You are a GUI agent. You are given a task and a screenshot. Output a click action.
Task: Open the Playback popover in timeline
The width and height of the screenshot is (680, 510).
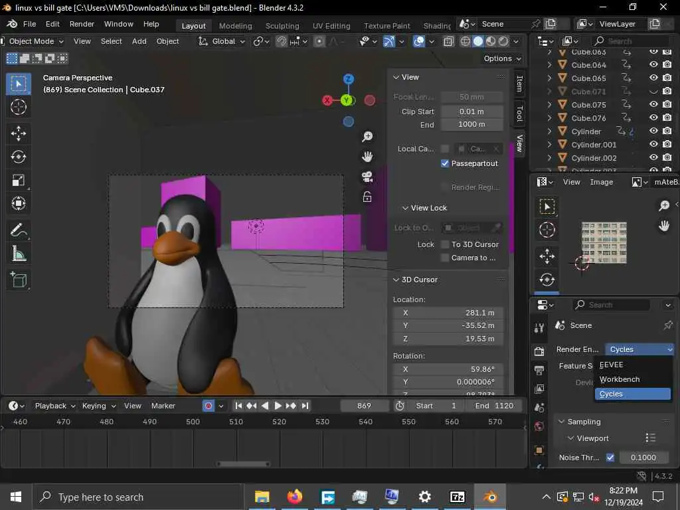(55, 406)
